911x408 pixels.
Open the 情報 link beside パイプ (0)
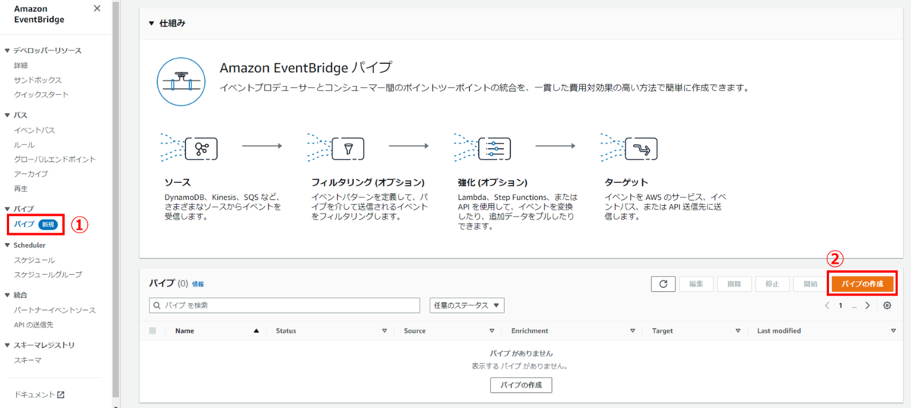(x=198, y=284)
